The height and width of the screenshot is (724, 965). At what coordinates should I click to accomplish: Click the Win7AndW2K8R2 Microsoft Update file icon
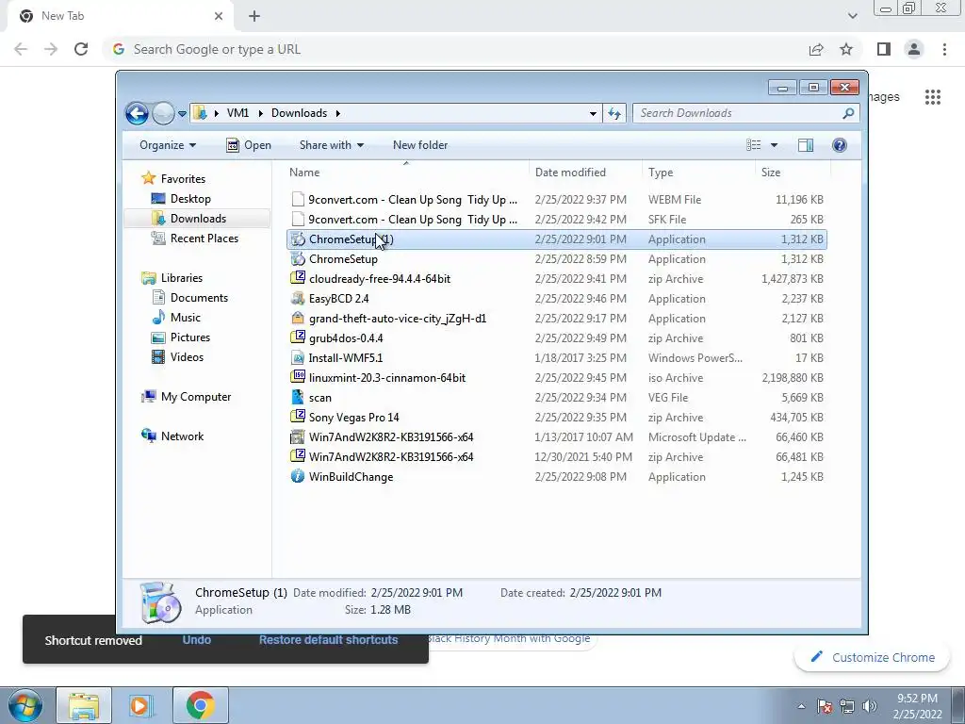298,437
